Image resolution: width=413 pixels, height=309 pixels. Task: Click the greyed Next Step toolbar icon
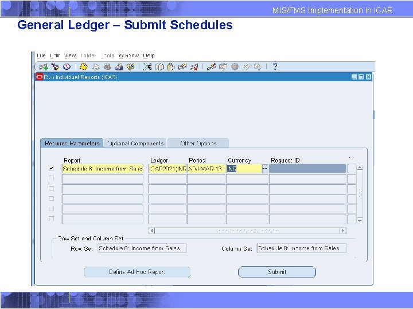pyautogui.click(x=95, y=67)
